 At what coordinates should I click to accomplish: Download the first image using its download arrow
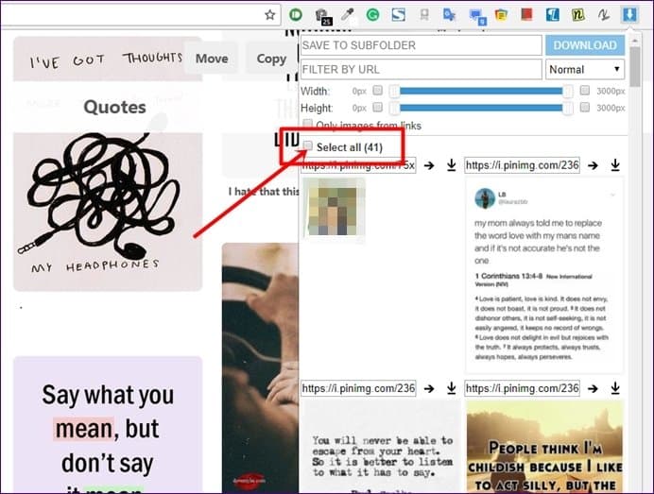(451, 165)
